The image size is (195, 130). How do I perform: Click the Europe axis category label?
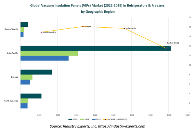pyautogui.click(x=15, y=77)
